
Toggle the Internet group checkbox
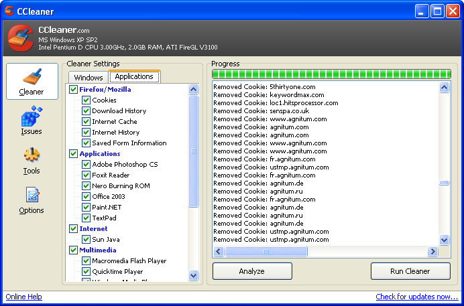[x=73, y=228]
